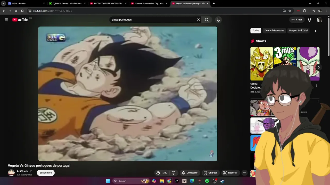
Task: Open more actions ellipsis below video
Action: (x=245, y=173)
